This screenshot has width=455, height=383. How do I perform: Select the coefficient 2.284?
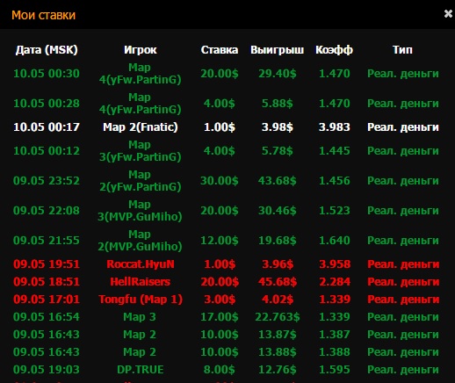click(x=335, y=282)
